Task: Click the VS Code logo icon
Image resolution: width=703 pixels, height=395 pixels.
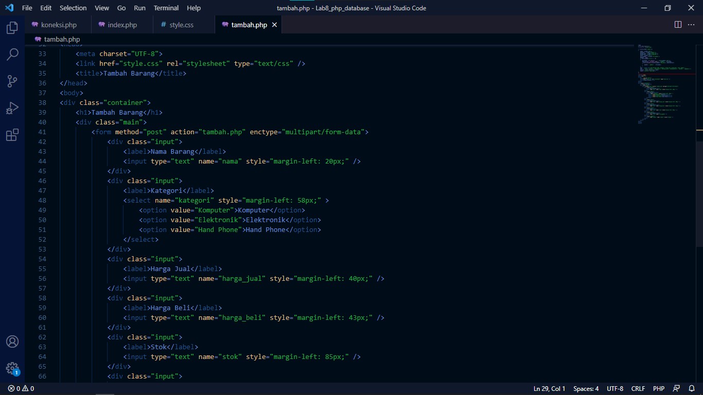Action: tap(9, 8)
